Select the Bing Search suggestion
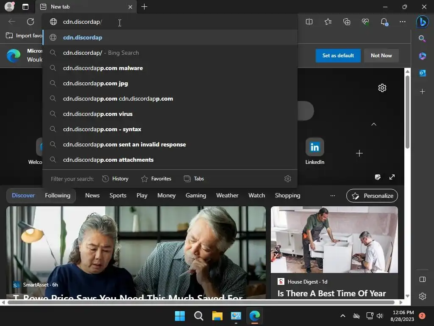 [170, 53]
